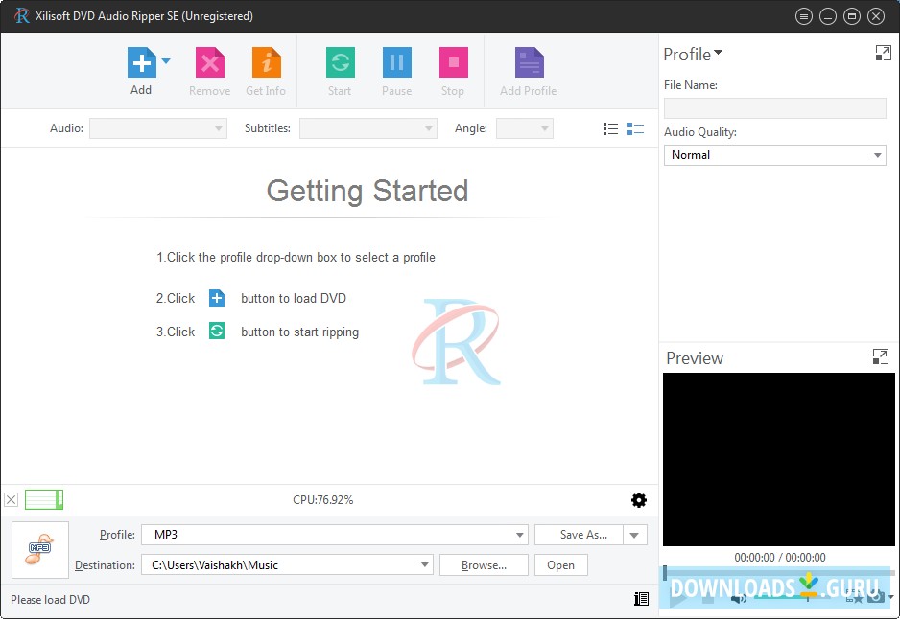Click the Browse... button

point(484,564)
